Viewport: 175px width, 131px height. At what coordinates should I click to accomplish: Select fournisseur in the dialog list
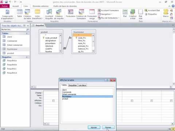click(x=87, y=96)
